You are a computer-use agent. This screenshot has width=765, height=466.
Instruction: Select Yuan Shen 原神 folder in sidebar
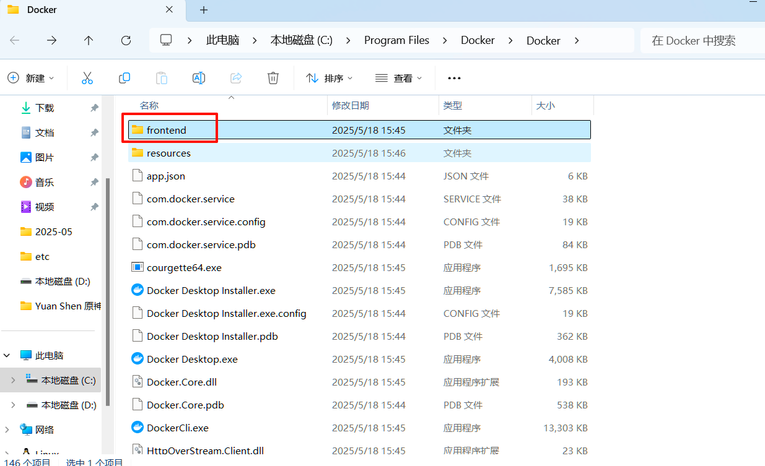pyautogui.click(x=60, y=306)
